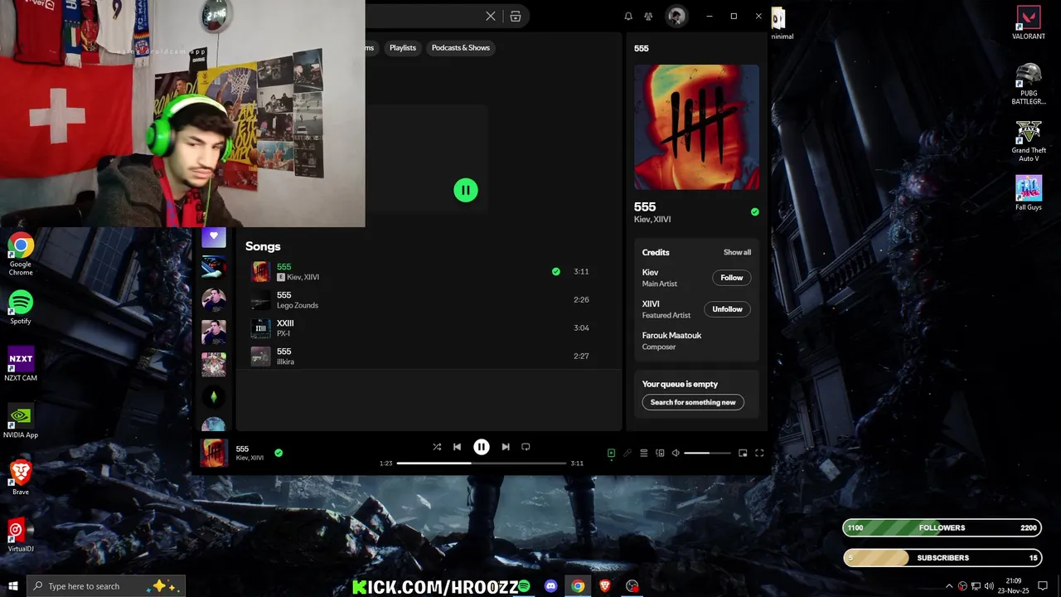Expand hidden system tray icons
The width and height of the screenshot is (1061, 597).
pos(951,586)
